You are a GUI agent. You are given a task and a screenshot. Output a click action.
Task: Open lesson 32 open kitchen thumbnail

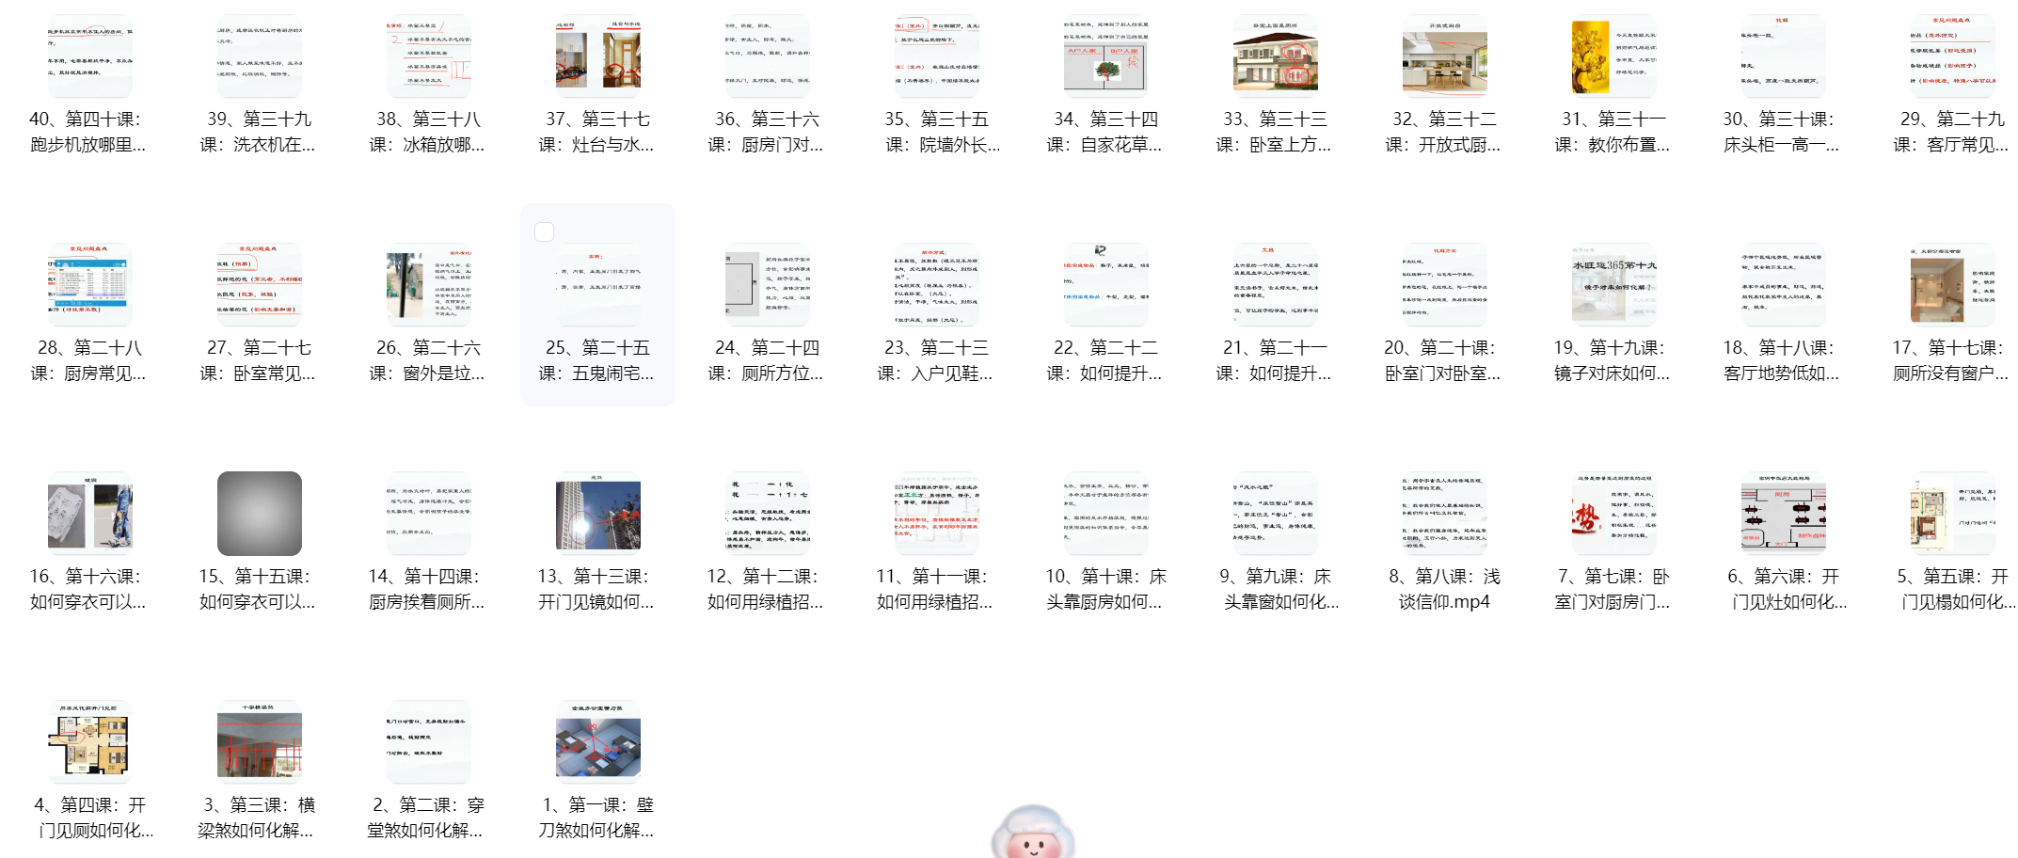1444,56
